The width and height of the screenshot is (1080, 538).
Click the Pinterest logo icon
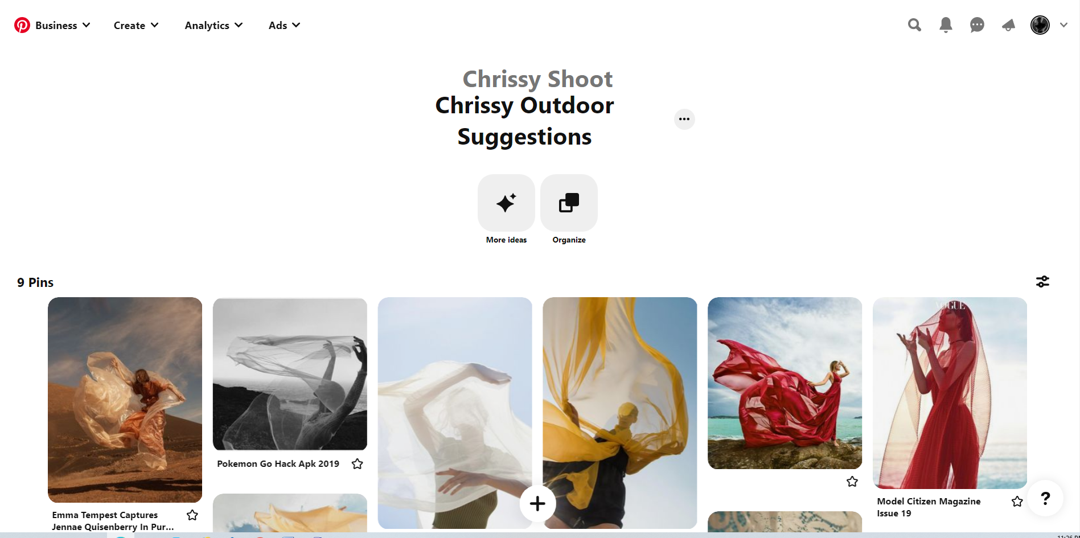pos(22,25)
